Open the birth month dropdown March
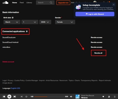The image size is (118, 99). pyautogui.click(x=12, y=22)
